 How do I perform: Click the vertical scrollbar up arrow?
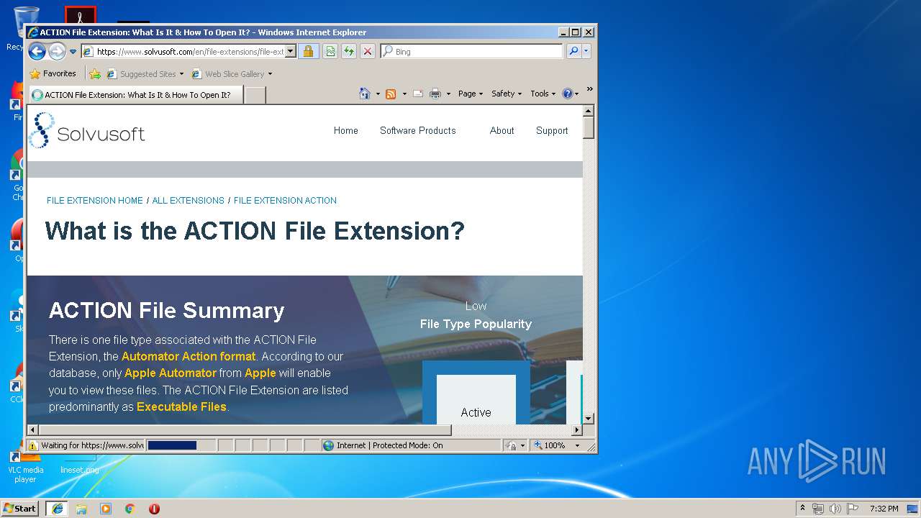click(588, 111)
